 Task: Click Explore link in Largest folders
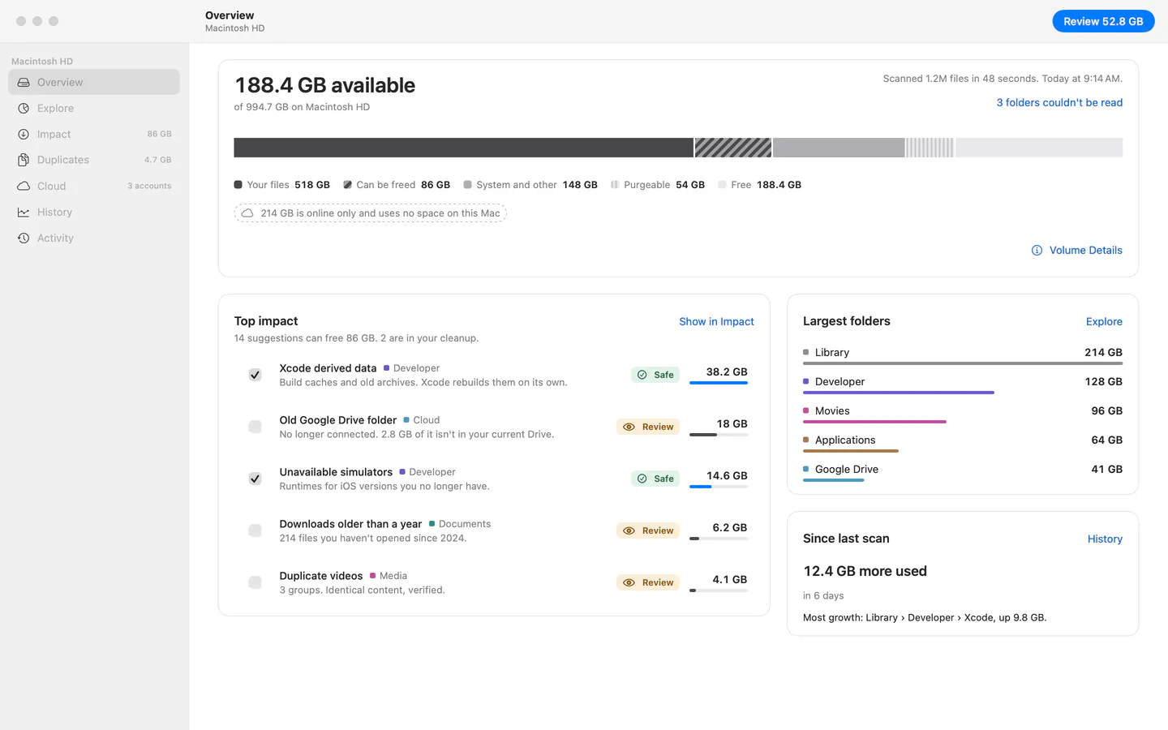coord(1104,321)
